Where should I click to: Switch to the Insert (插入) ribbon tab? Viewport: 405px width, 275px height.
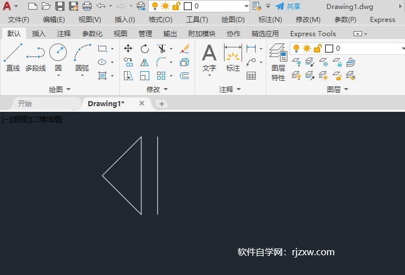[x=38, y=34]
